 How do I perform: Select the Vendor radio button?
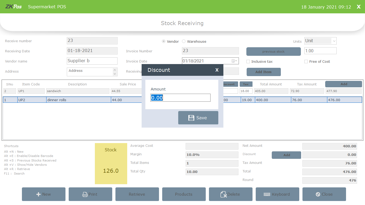tap(164, 41)
